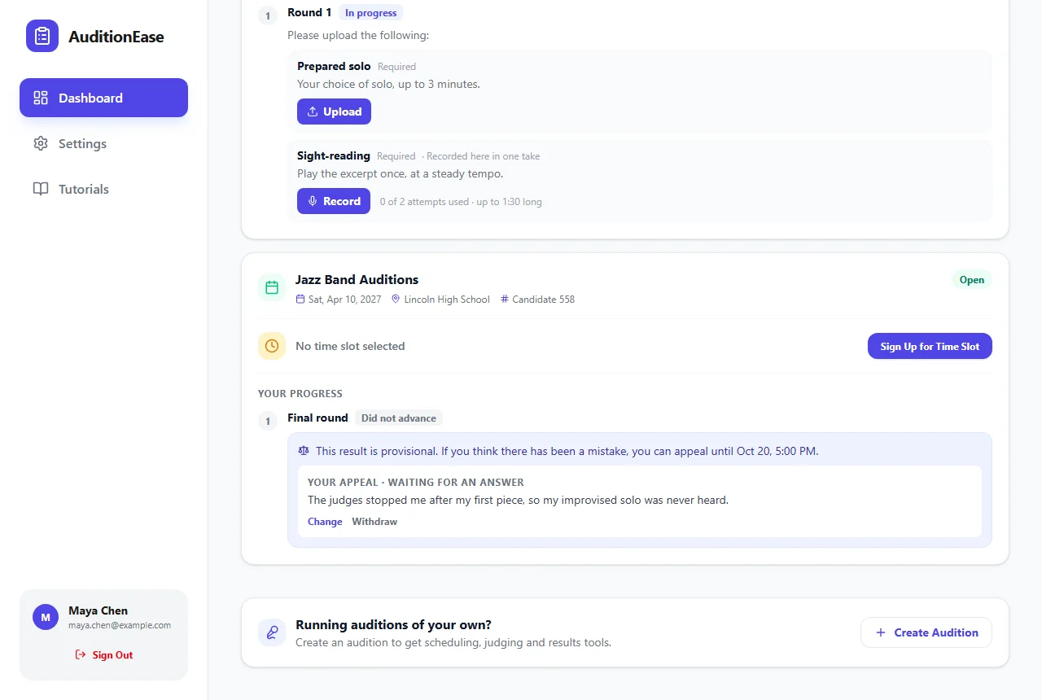
Task: Open Tutorials from the sidebar
Action: pyautogui.click(x=103, y=189)
